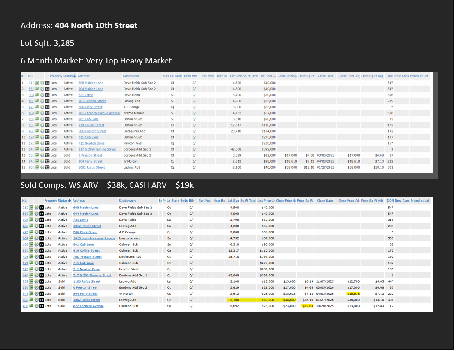The image size is (454, 350).
Task: Click TX tax icon for 721 Lettie in Sold Comps table
Action: (x=42, y=220)
